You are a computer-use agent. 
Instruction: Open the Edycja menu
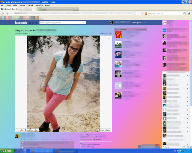pyautogui.click(x=8, y=5)
